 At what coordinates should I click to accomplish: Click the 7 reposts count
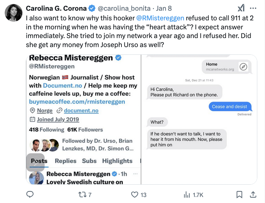tap(90, 195)
